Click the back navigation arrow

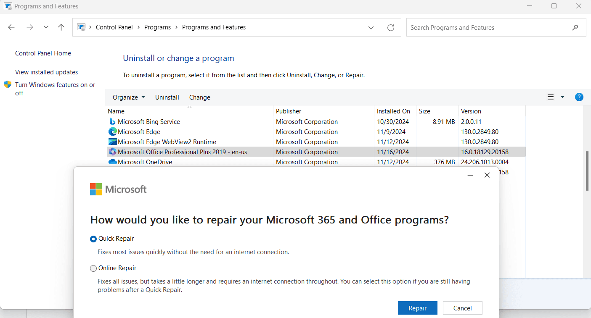click(x=11, y=27)
